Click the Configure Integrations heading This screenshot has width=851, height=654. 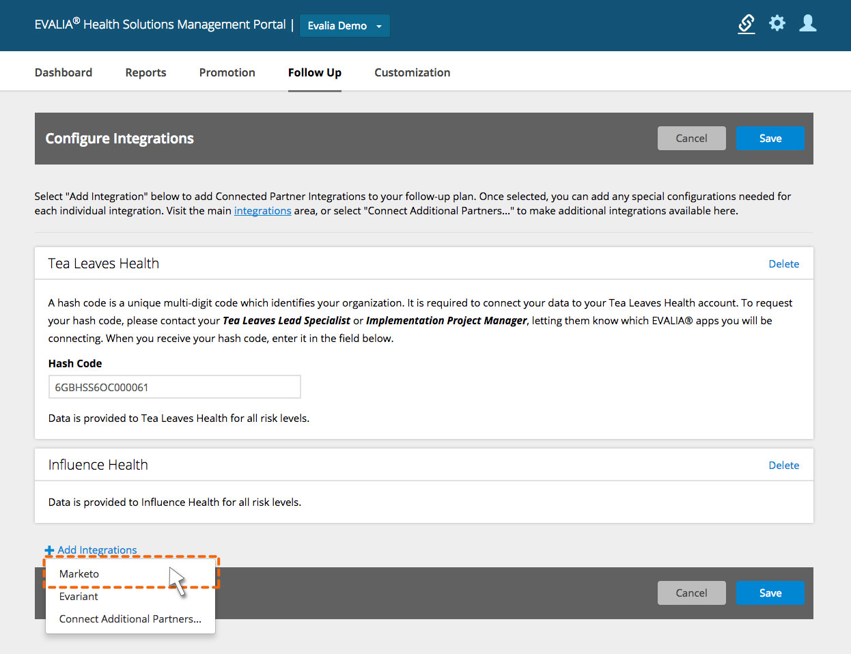click(x=120, y=139)
